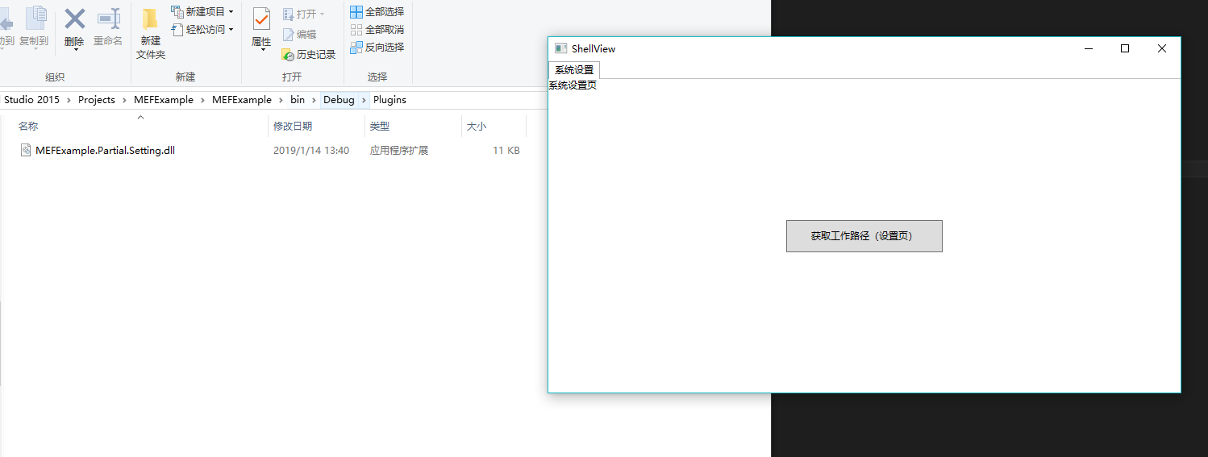Sort by the Name (名称) column header
This screenshot has height=457, width=1208.
[28, 127]
